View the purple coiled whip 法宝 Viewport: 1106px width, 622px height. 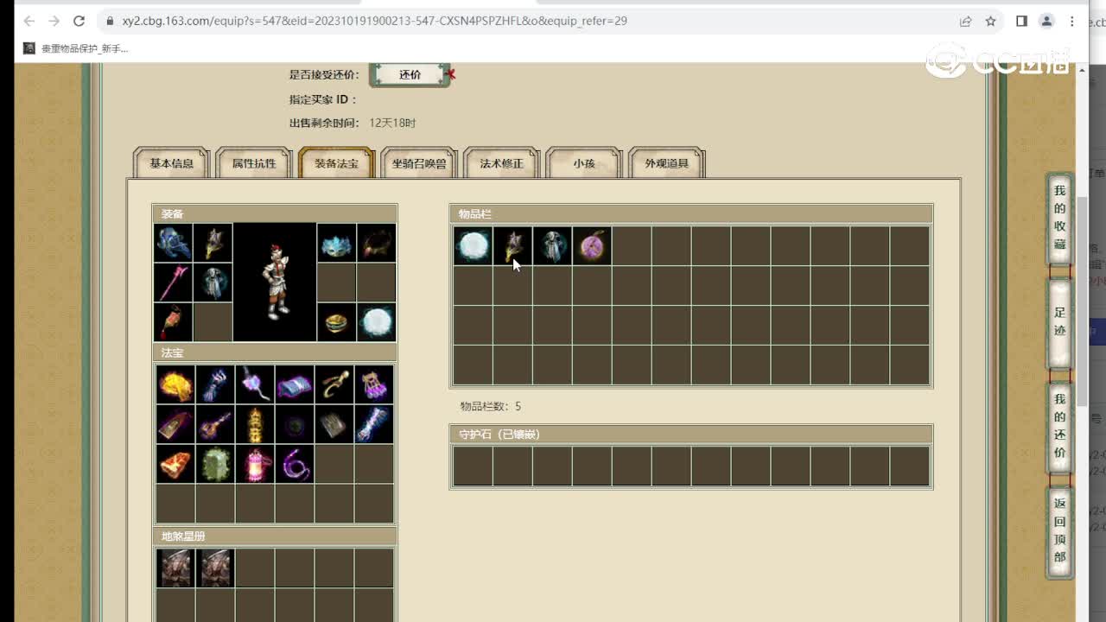pyautogui.click(x=295, y=464)
